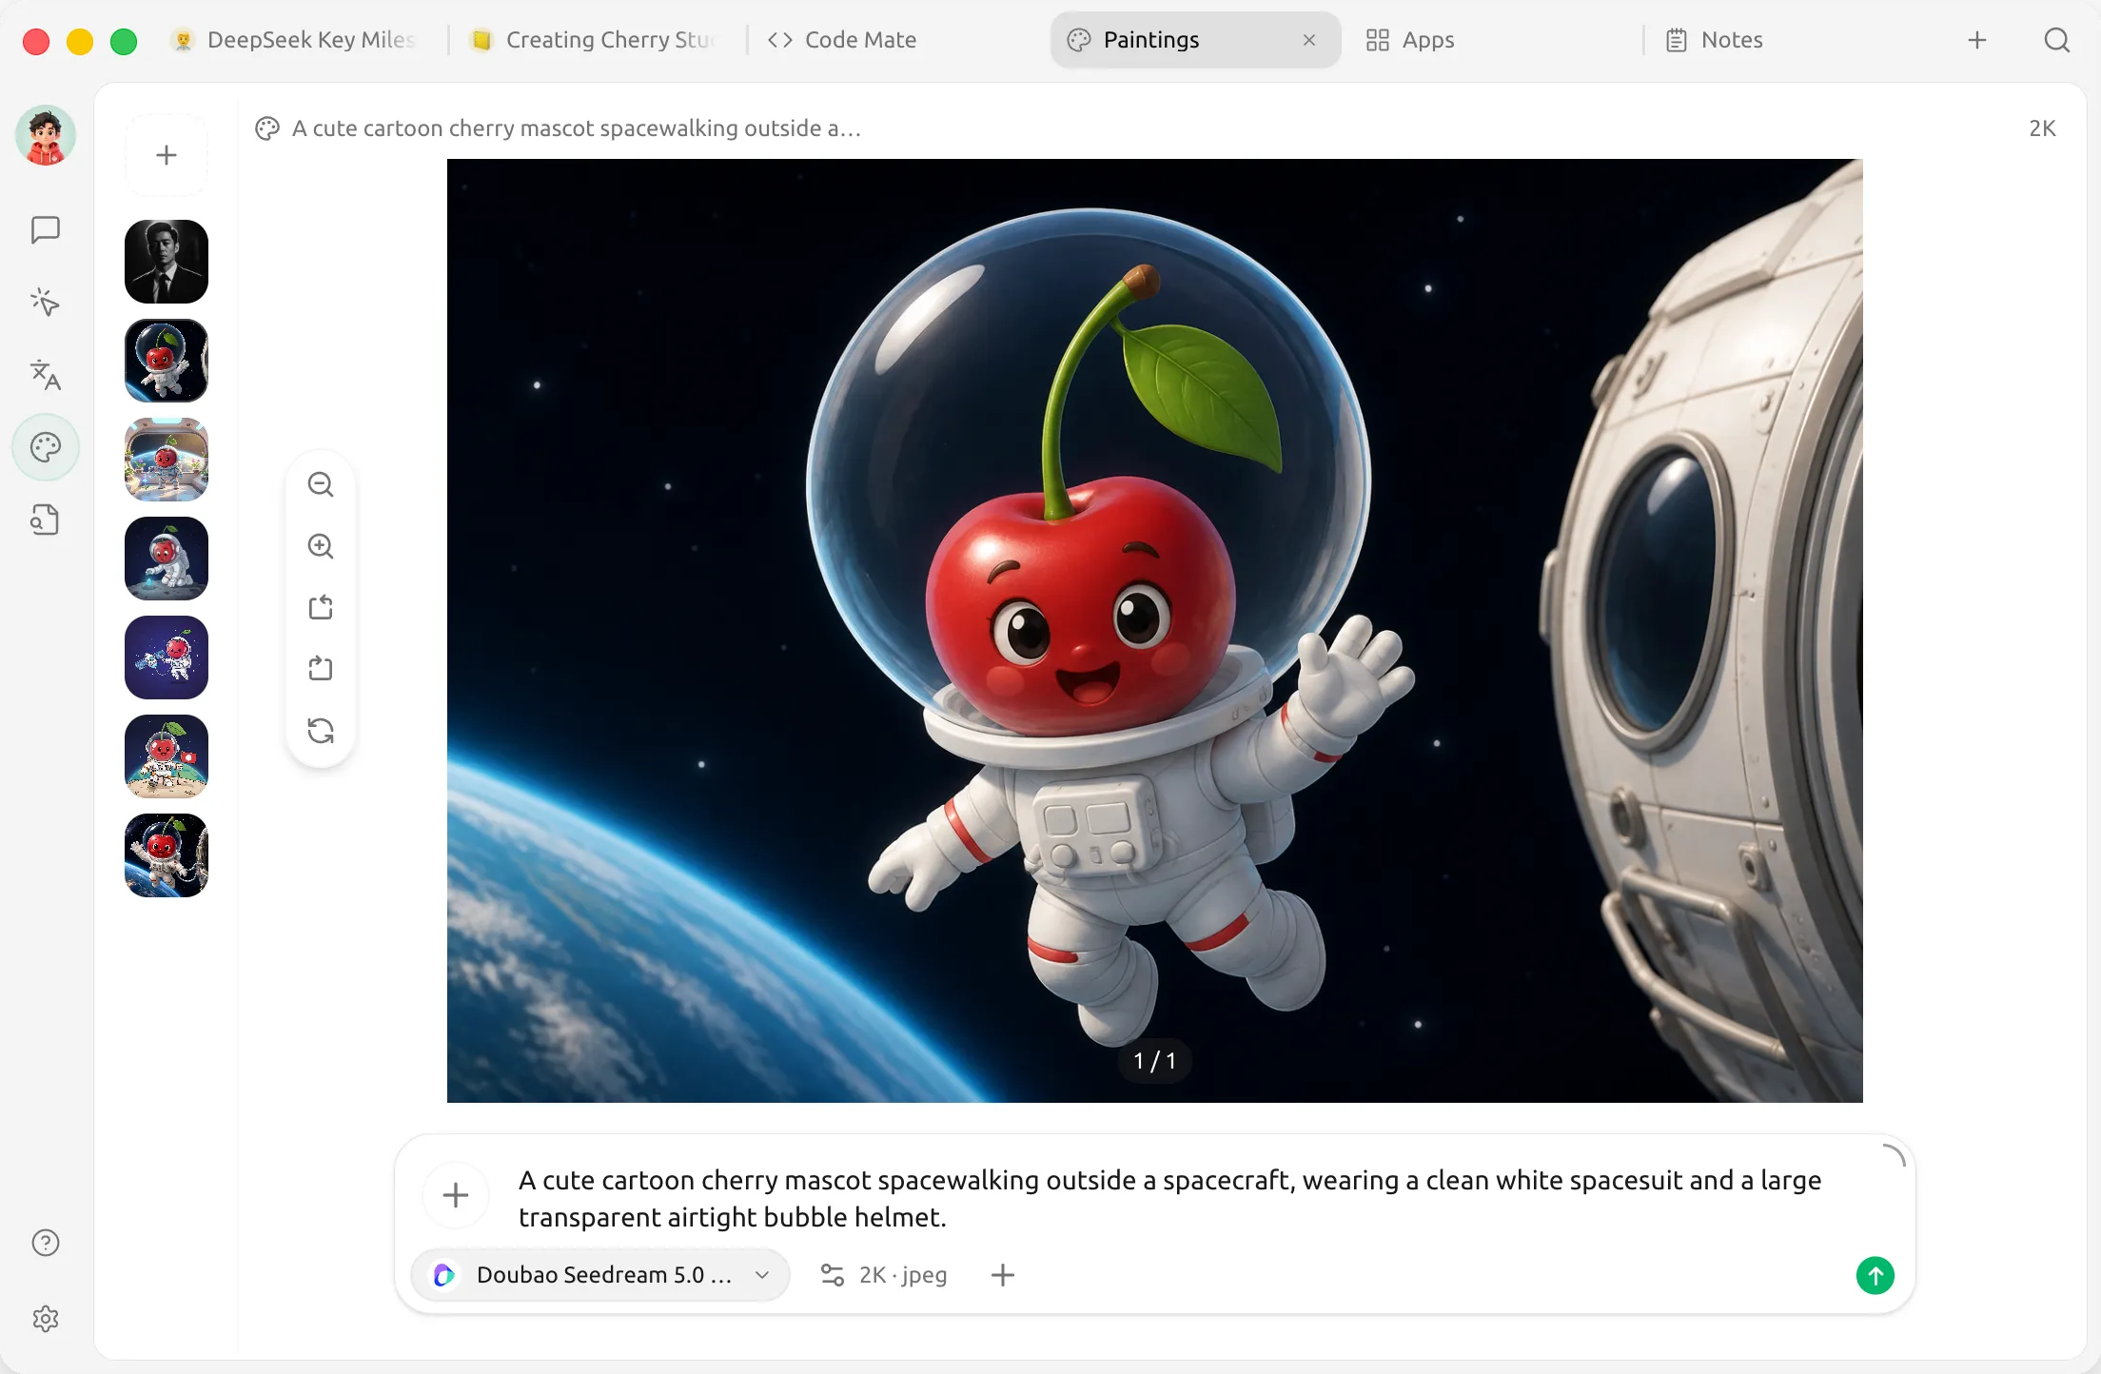Click plus next to 2K · jpeg

pos(1003,1275)
